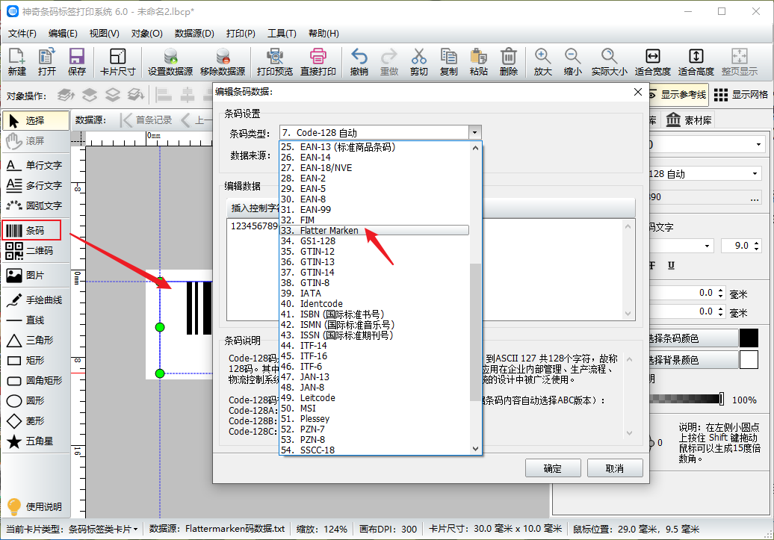Choose 41. ISBN 国际标准书号 option
774x540 pixels.
click(x=374, y=314)
